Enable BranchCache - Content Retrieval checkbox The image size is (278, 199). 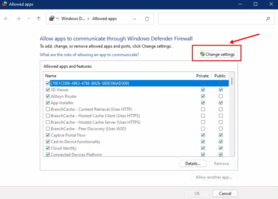point(48,109)
